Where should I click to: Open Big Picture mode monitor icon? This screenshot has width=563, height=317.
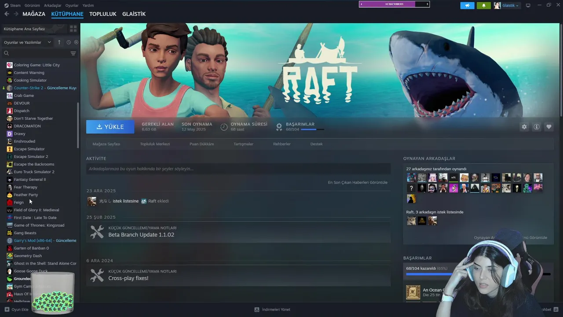pos(528,5)
